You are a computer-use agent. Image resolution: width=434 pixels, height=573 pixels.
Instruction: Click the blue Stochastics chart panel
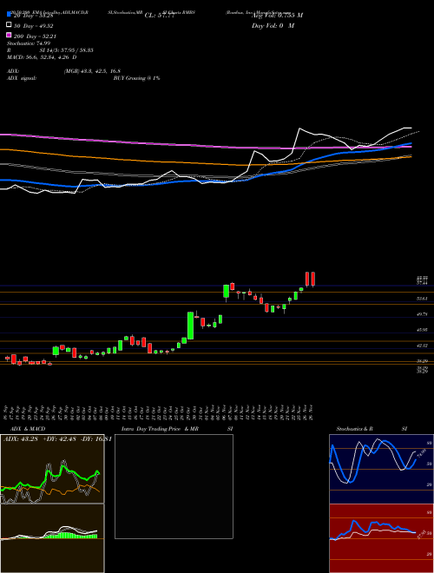point(381,469)
